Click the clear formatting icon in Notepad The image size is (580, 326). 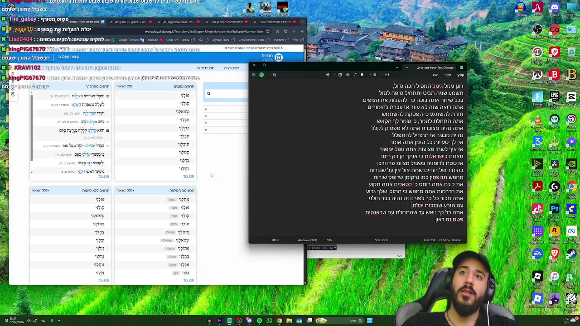pos(328,75)
